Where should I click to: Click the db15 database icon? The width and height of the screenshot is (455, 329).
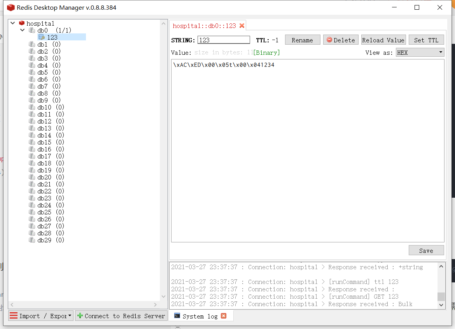(32, 142)
